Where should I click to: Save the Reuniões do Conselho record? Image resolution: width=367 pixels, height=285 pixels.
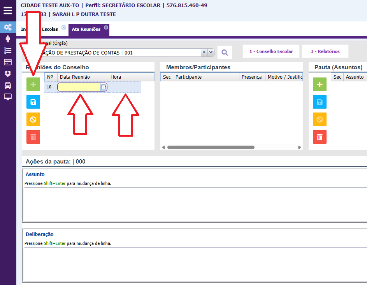[x=33, y=102]
